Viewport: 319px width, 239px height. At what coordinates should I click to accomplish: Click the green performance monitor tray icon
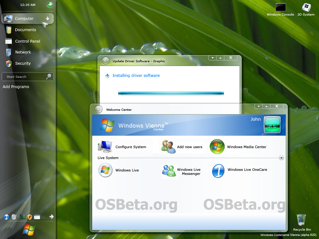(x=22, y=217)
